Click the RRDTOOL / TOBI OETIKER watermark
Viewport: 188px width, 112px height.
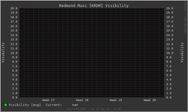coord(185,17)
